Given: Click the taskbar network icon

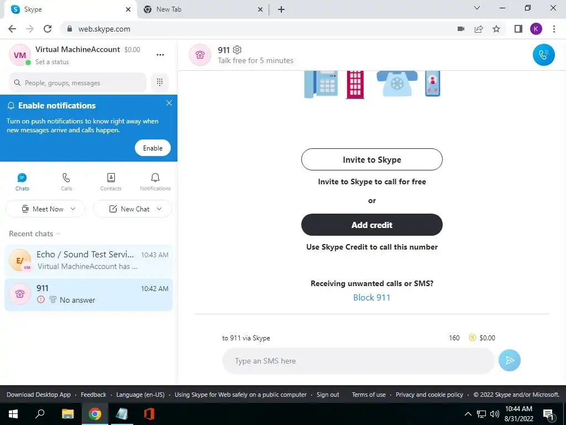Looking at the screenshot, I should (481, 414).
